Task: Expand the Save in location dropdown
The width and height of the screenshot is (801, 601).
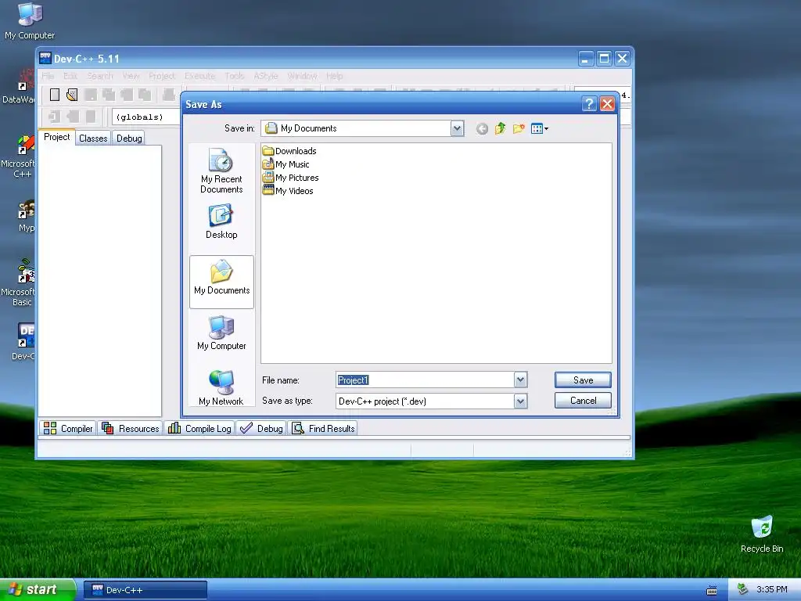Action: tap(457, 128)
